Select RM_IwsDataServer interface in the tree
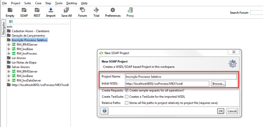This screenshot has height=127, width=263. [x=29, y=81]
